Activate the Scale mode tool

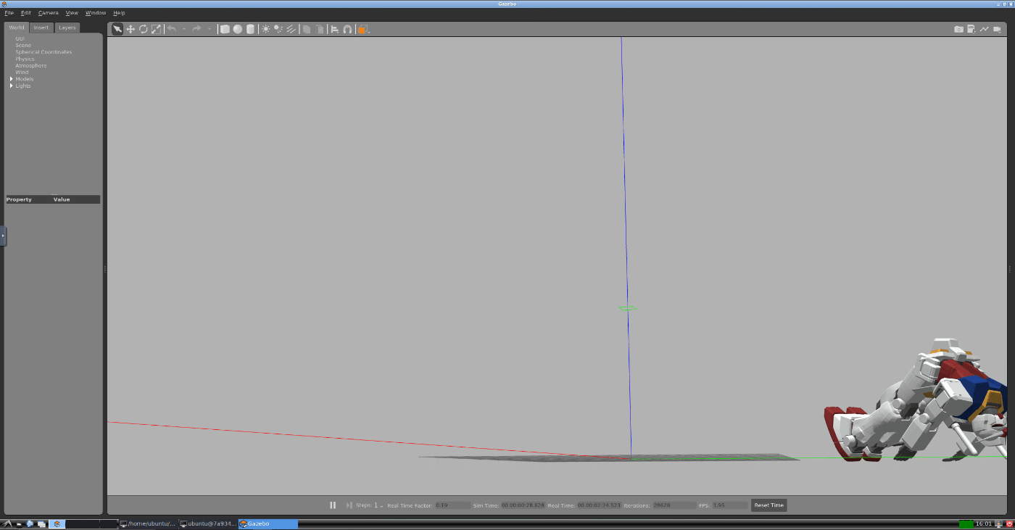point(156,29)
